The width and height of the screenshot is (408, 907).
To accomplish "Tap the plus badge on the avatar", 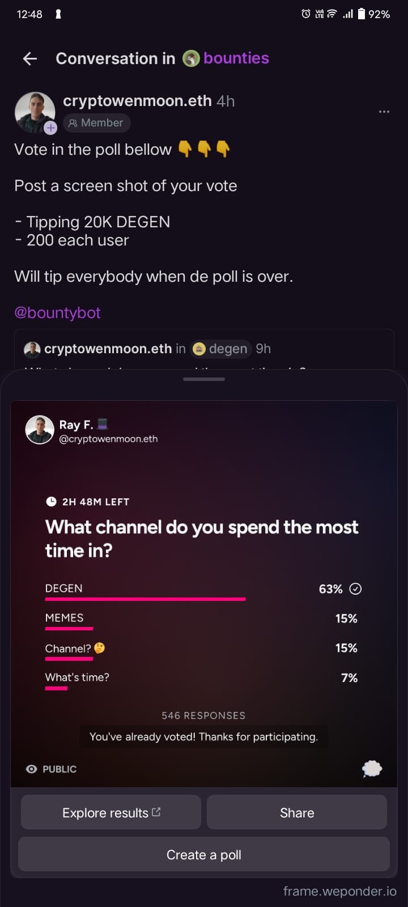I will [50, 128].
